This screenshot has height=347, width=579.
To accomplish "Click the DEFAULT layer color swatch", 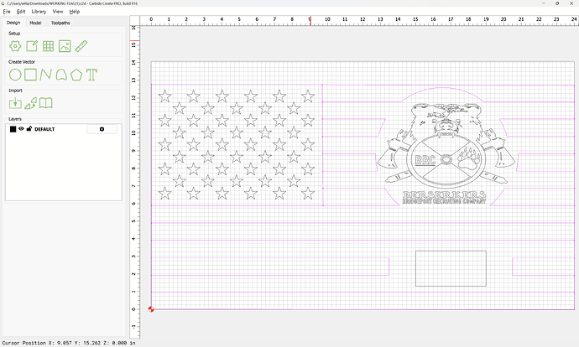I will pos(13,129).
